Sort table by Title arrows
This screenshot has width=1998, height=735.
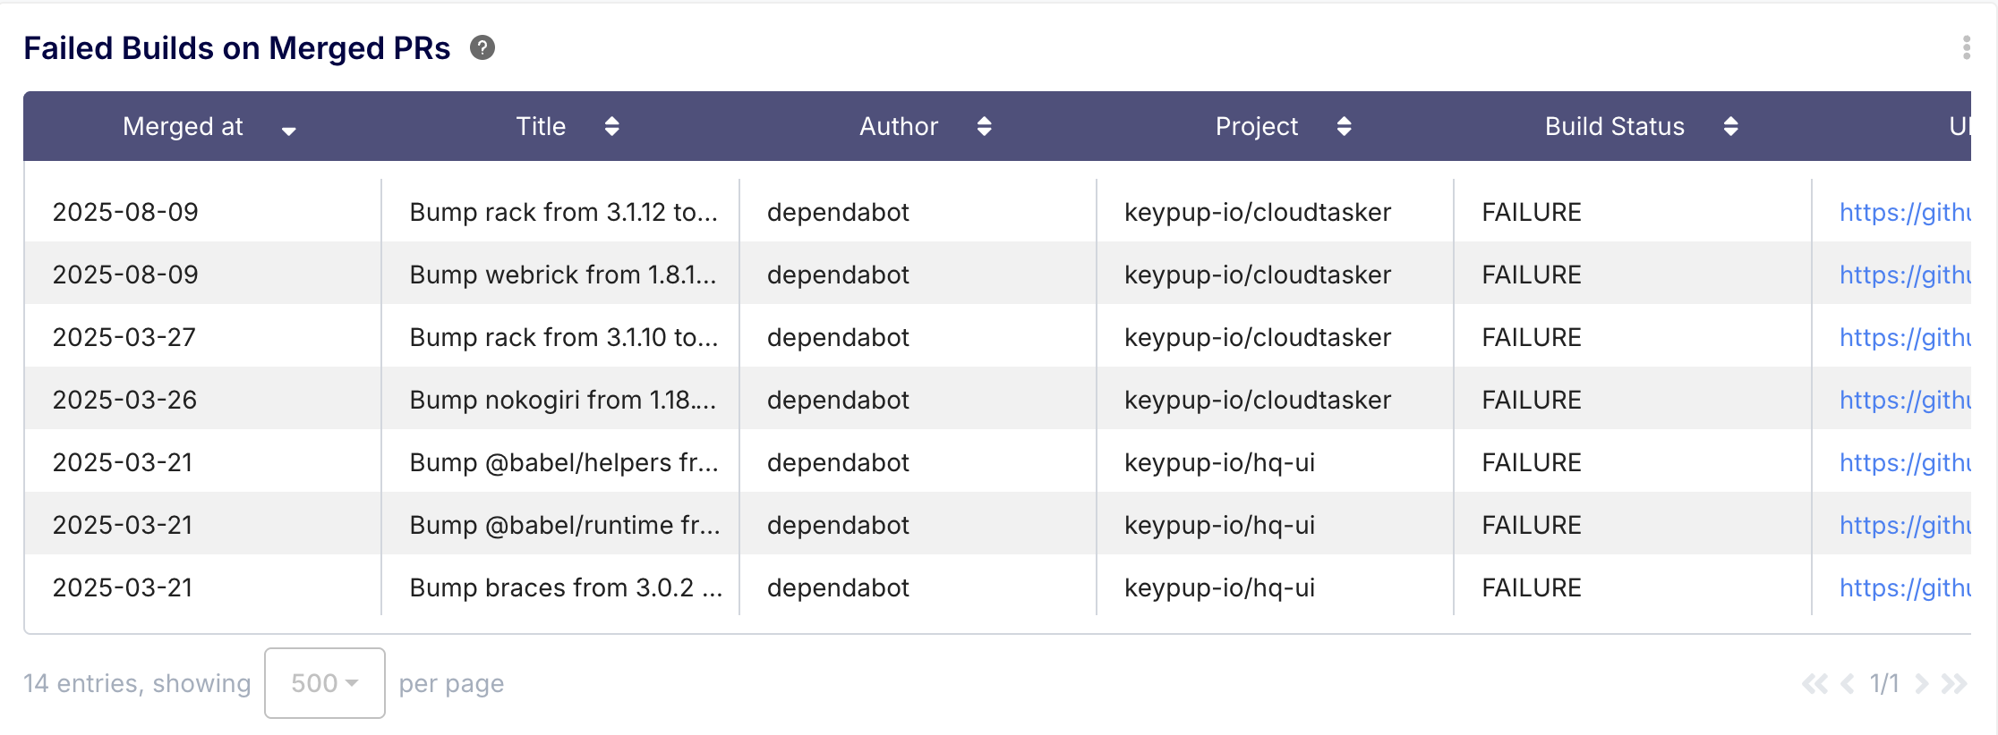click(x=611, y=126)
